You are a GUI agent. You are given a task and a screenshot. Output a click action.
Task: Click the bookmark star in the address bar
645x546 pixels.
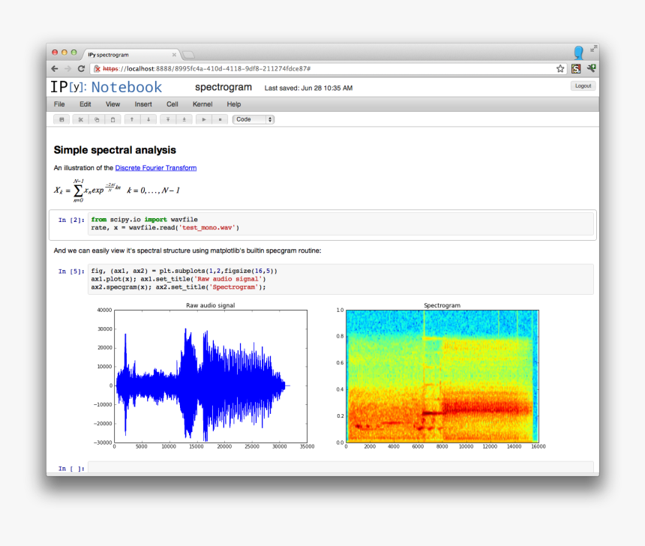(559, 67)
